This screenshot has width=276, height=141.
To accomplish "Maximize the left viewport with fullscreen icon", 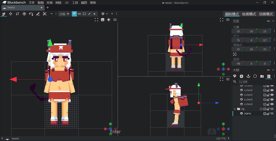I will (x=96, y=20).
